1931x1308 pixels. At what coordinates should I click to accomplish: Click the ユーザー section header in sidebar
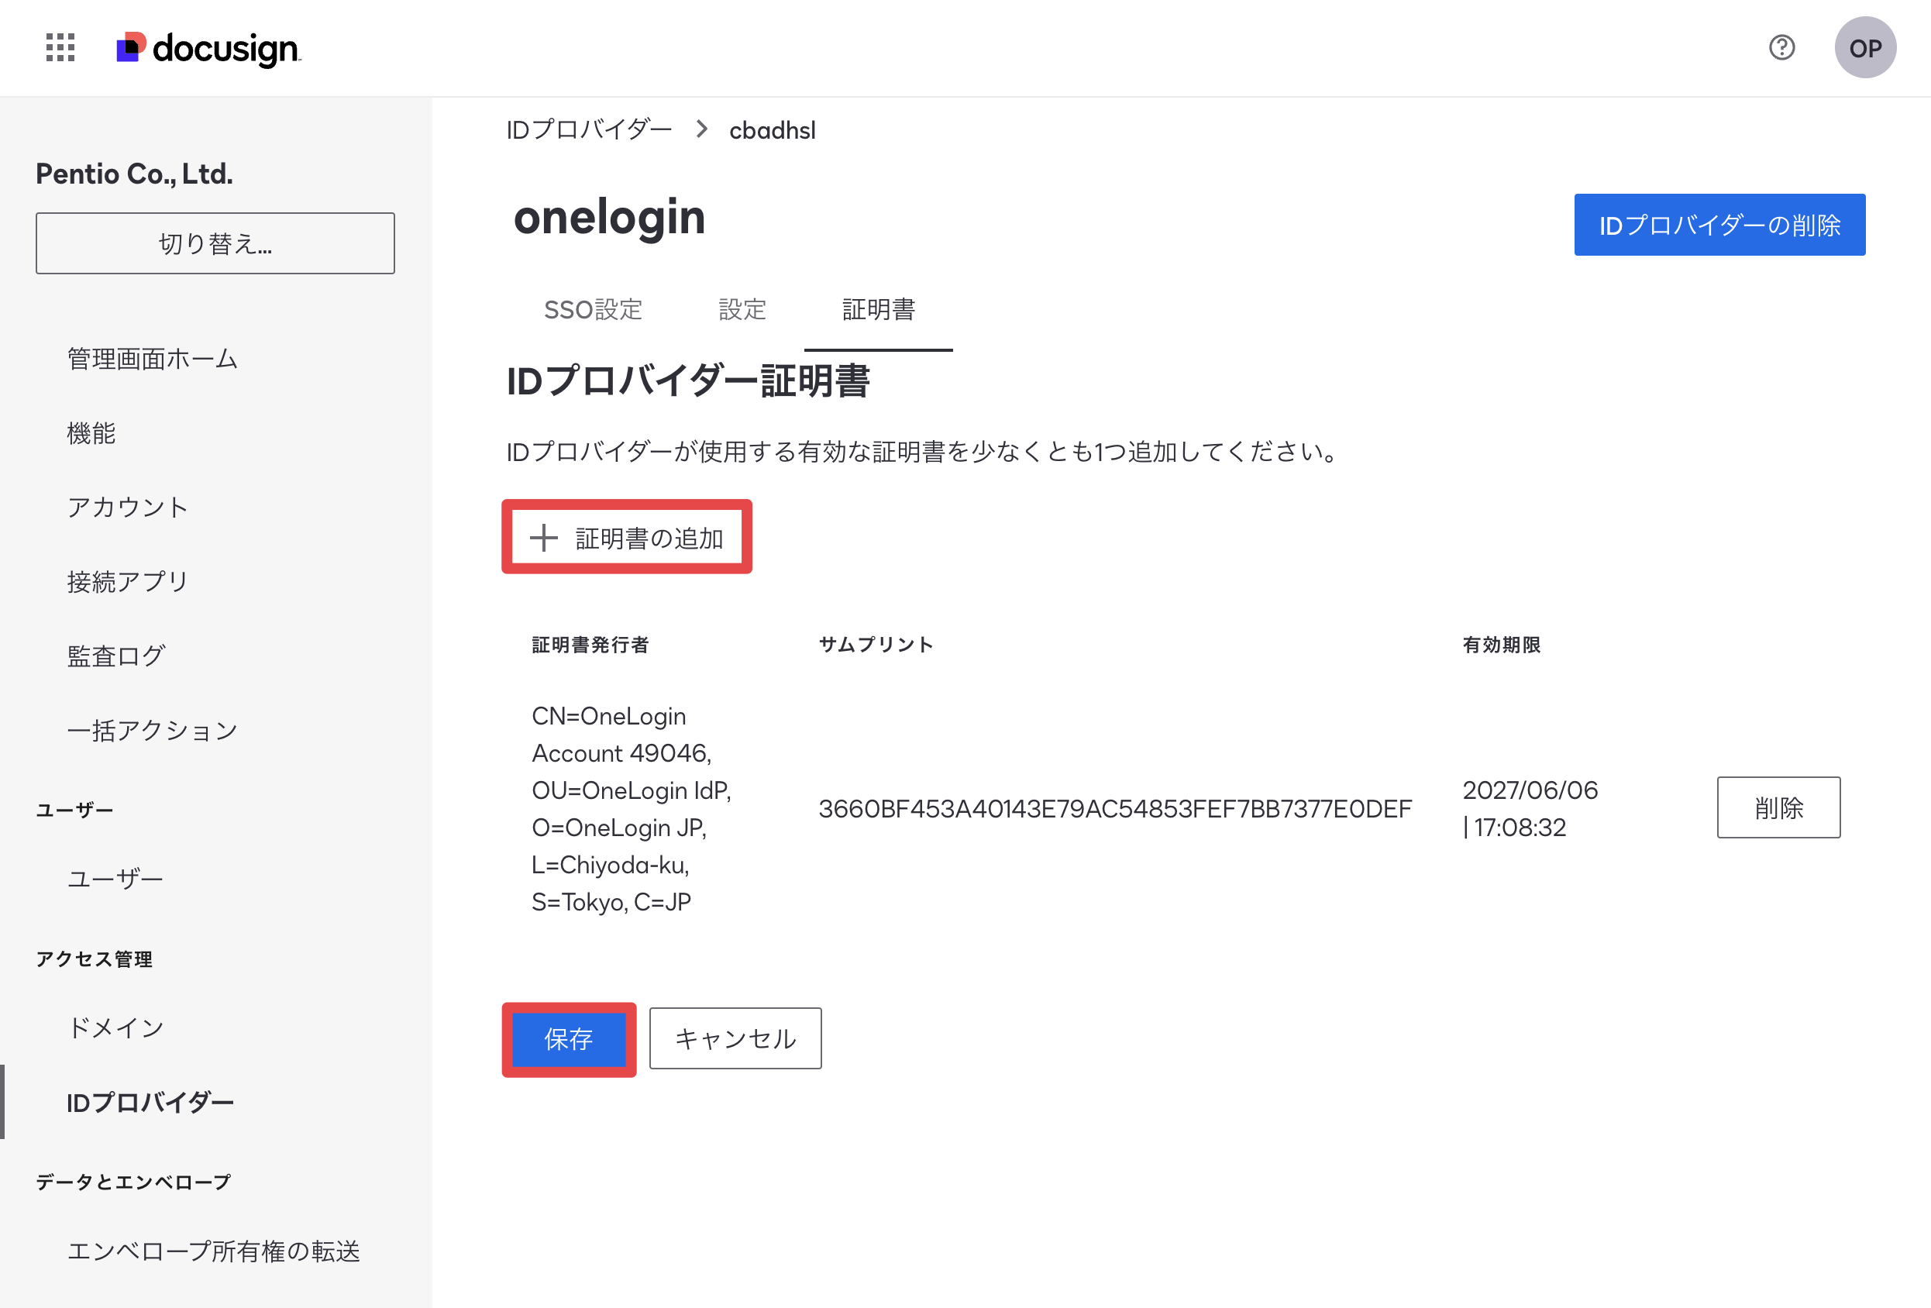75,810
